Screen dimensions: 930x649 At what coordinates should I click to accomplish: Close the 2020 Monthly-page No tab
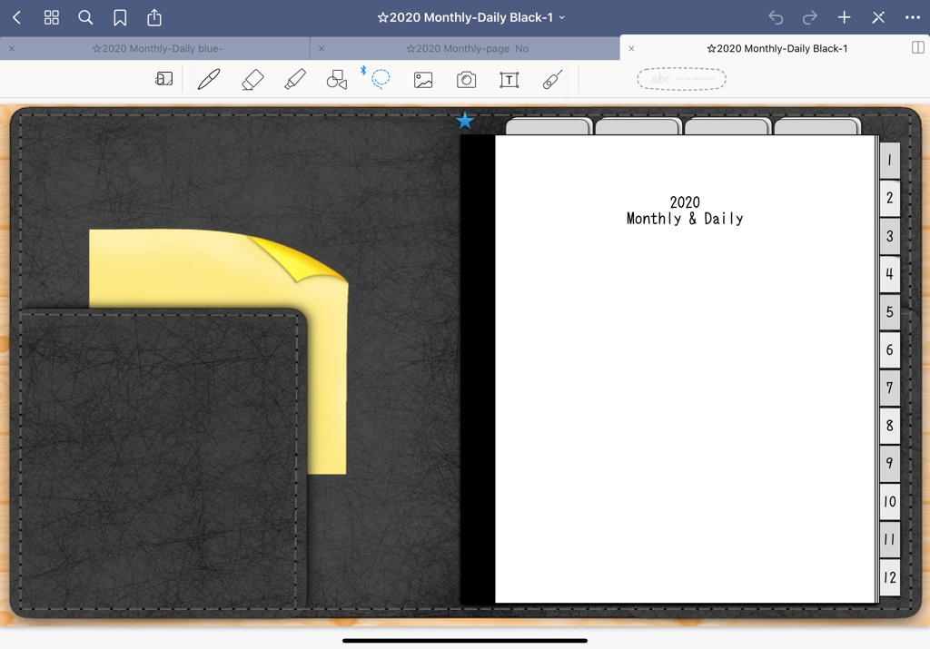point(322,49)
